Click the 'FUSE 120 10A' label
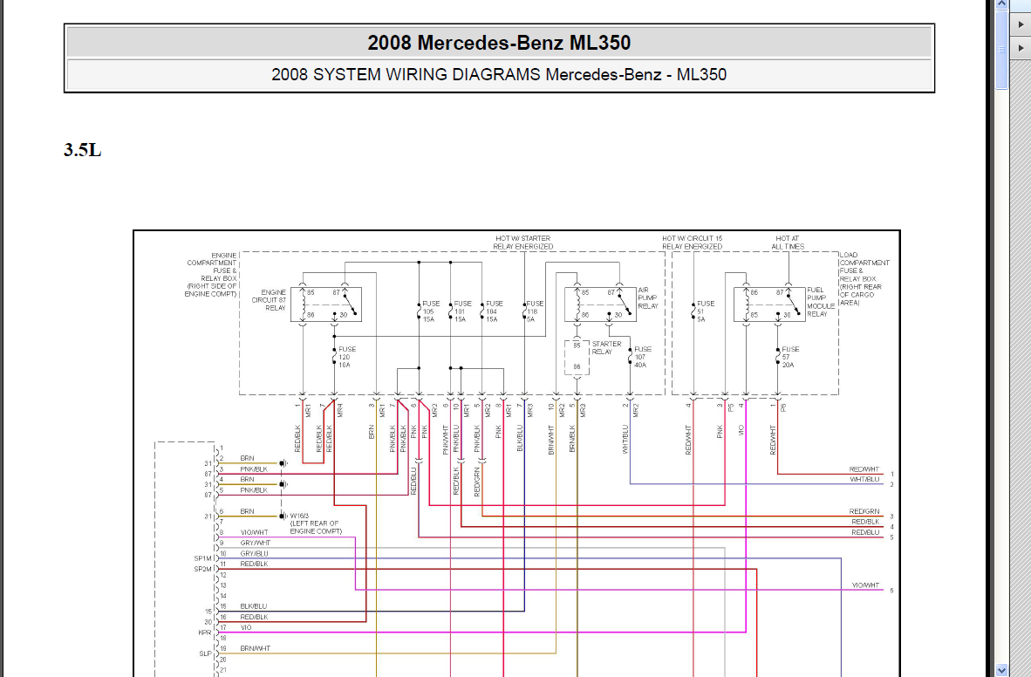1031x677 pixels. [x=347, y=357]
